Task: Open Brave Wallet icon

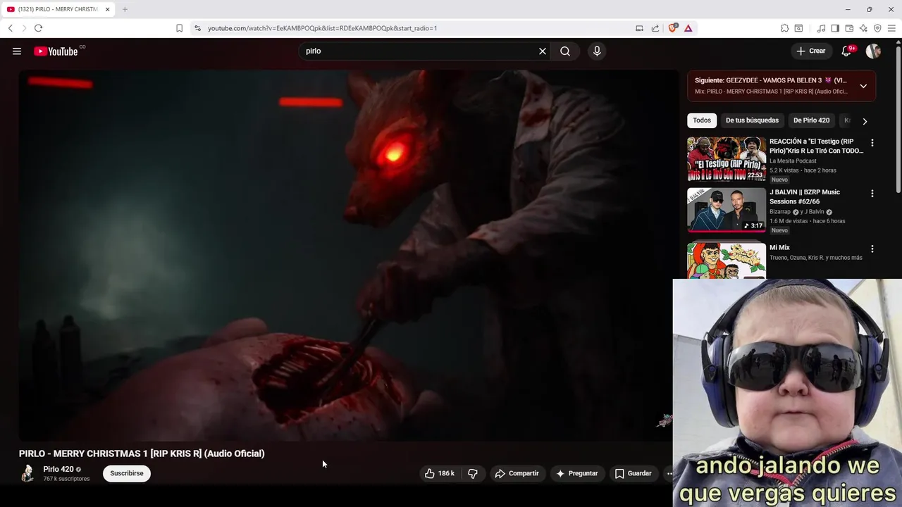Action: [849, 28]
